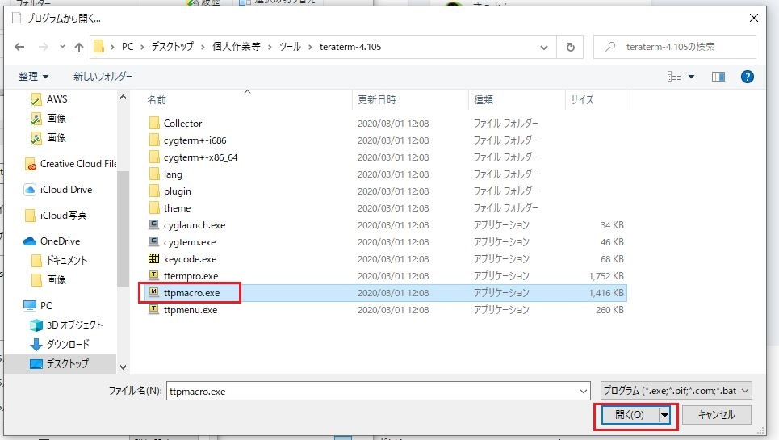The height and width of the screenshot is (440, 779).
Task: Open the help button
Action: (x=747, y=77)
